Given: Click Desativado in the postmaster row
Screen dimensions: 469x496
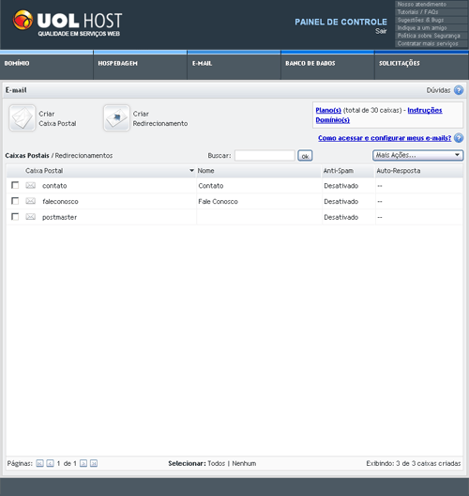Looking at the screenshot, I should click(x=341, y=217).
